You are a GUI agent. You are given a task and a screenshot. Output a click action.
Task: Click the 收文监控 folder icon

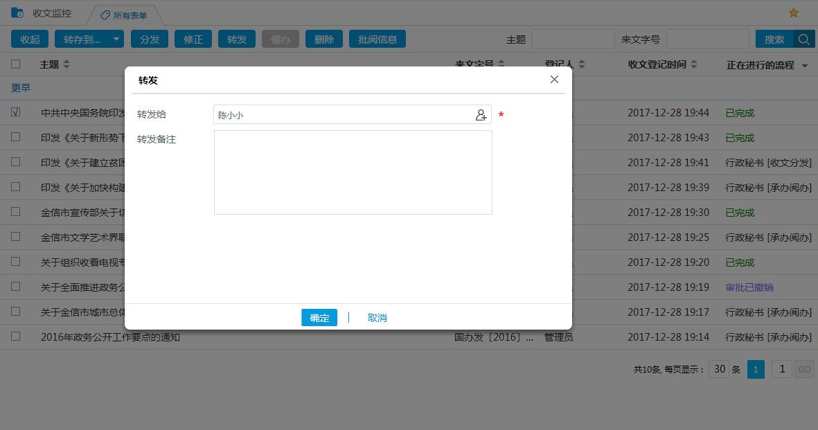[17, 13]
